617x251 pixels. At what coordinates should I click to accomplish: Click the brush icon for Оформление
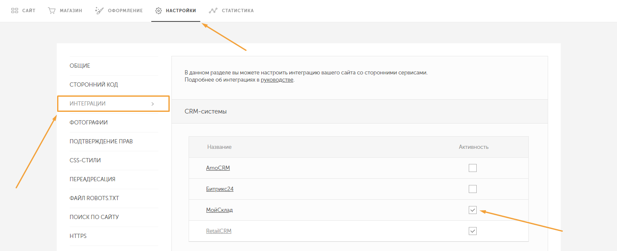[x=100, y=11]
